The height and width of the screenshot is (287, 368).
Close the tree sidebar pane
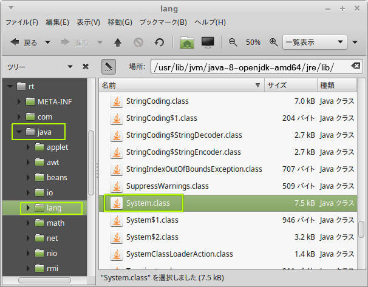click(86, 66)
